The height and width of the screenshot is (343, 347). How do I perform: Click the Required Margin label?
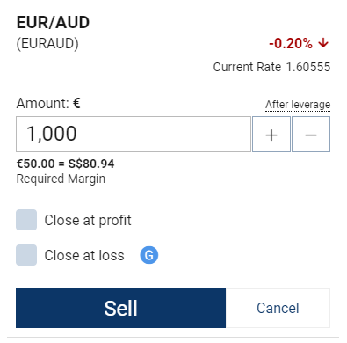coord(61,179)
